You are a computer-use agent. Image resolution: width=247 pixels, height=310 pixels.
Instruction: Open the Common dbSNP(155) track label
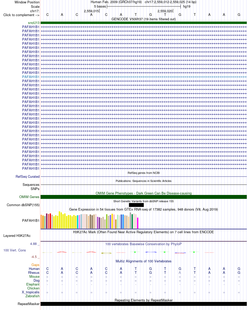pos(23,205)
